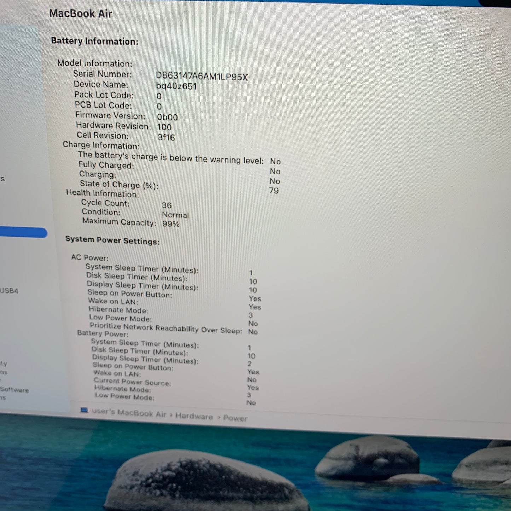Click AC Power "Display Sleep Timer (Minutes):" label
Image resolution: width=511 pixels, height=511 pixels.
143,286
